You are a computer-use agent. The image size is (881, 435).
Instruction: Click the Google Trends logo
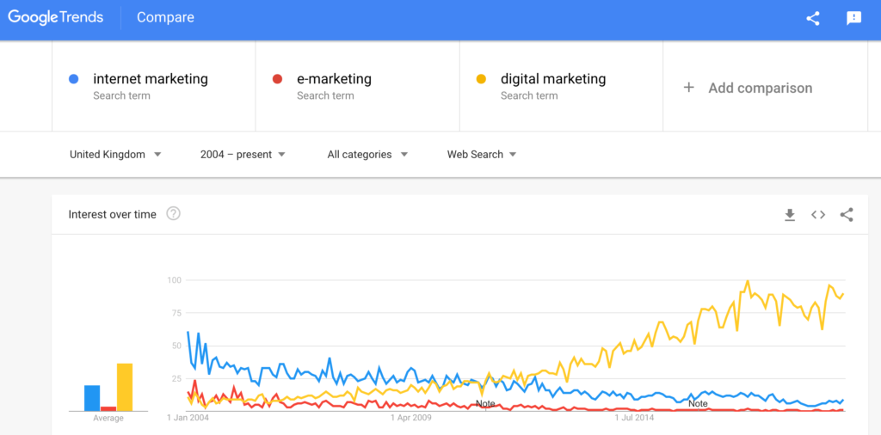tap(56, 17)
